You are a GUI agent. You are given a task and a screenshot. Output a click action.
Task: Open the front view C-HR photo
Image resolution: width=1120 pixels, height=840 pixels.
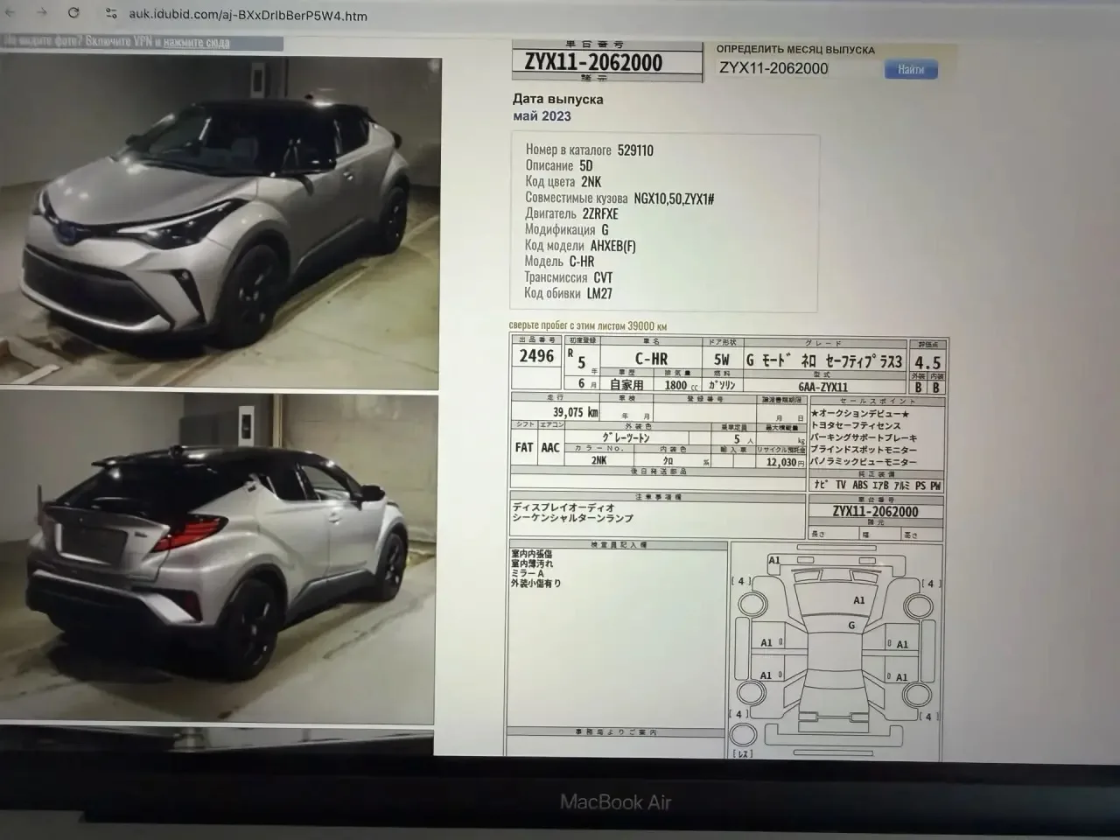click(x=220, y=223)
